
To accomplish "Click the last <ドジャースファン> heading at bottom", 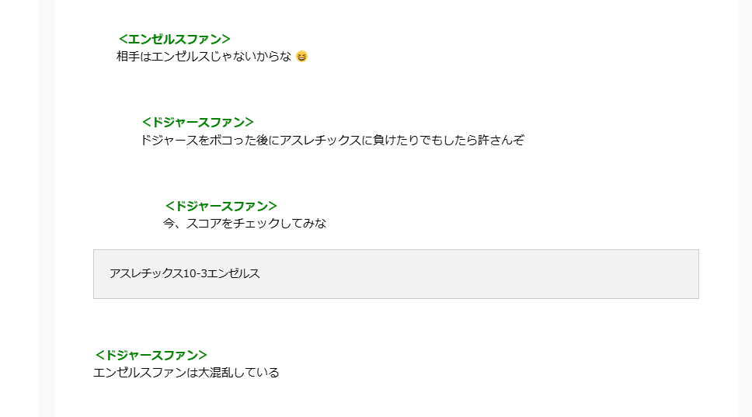I will click(151, 355).
